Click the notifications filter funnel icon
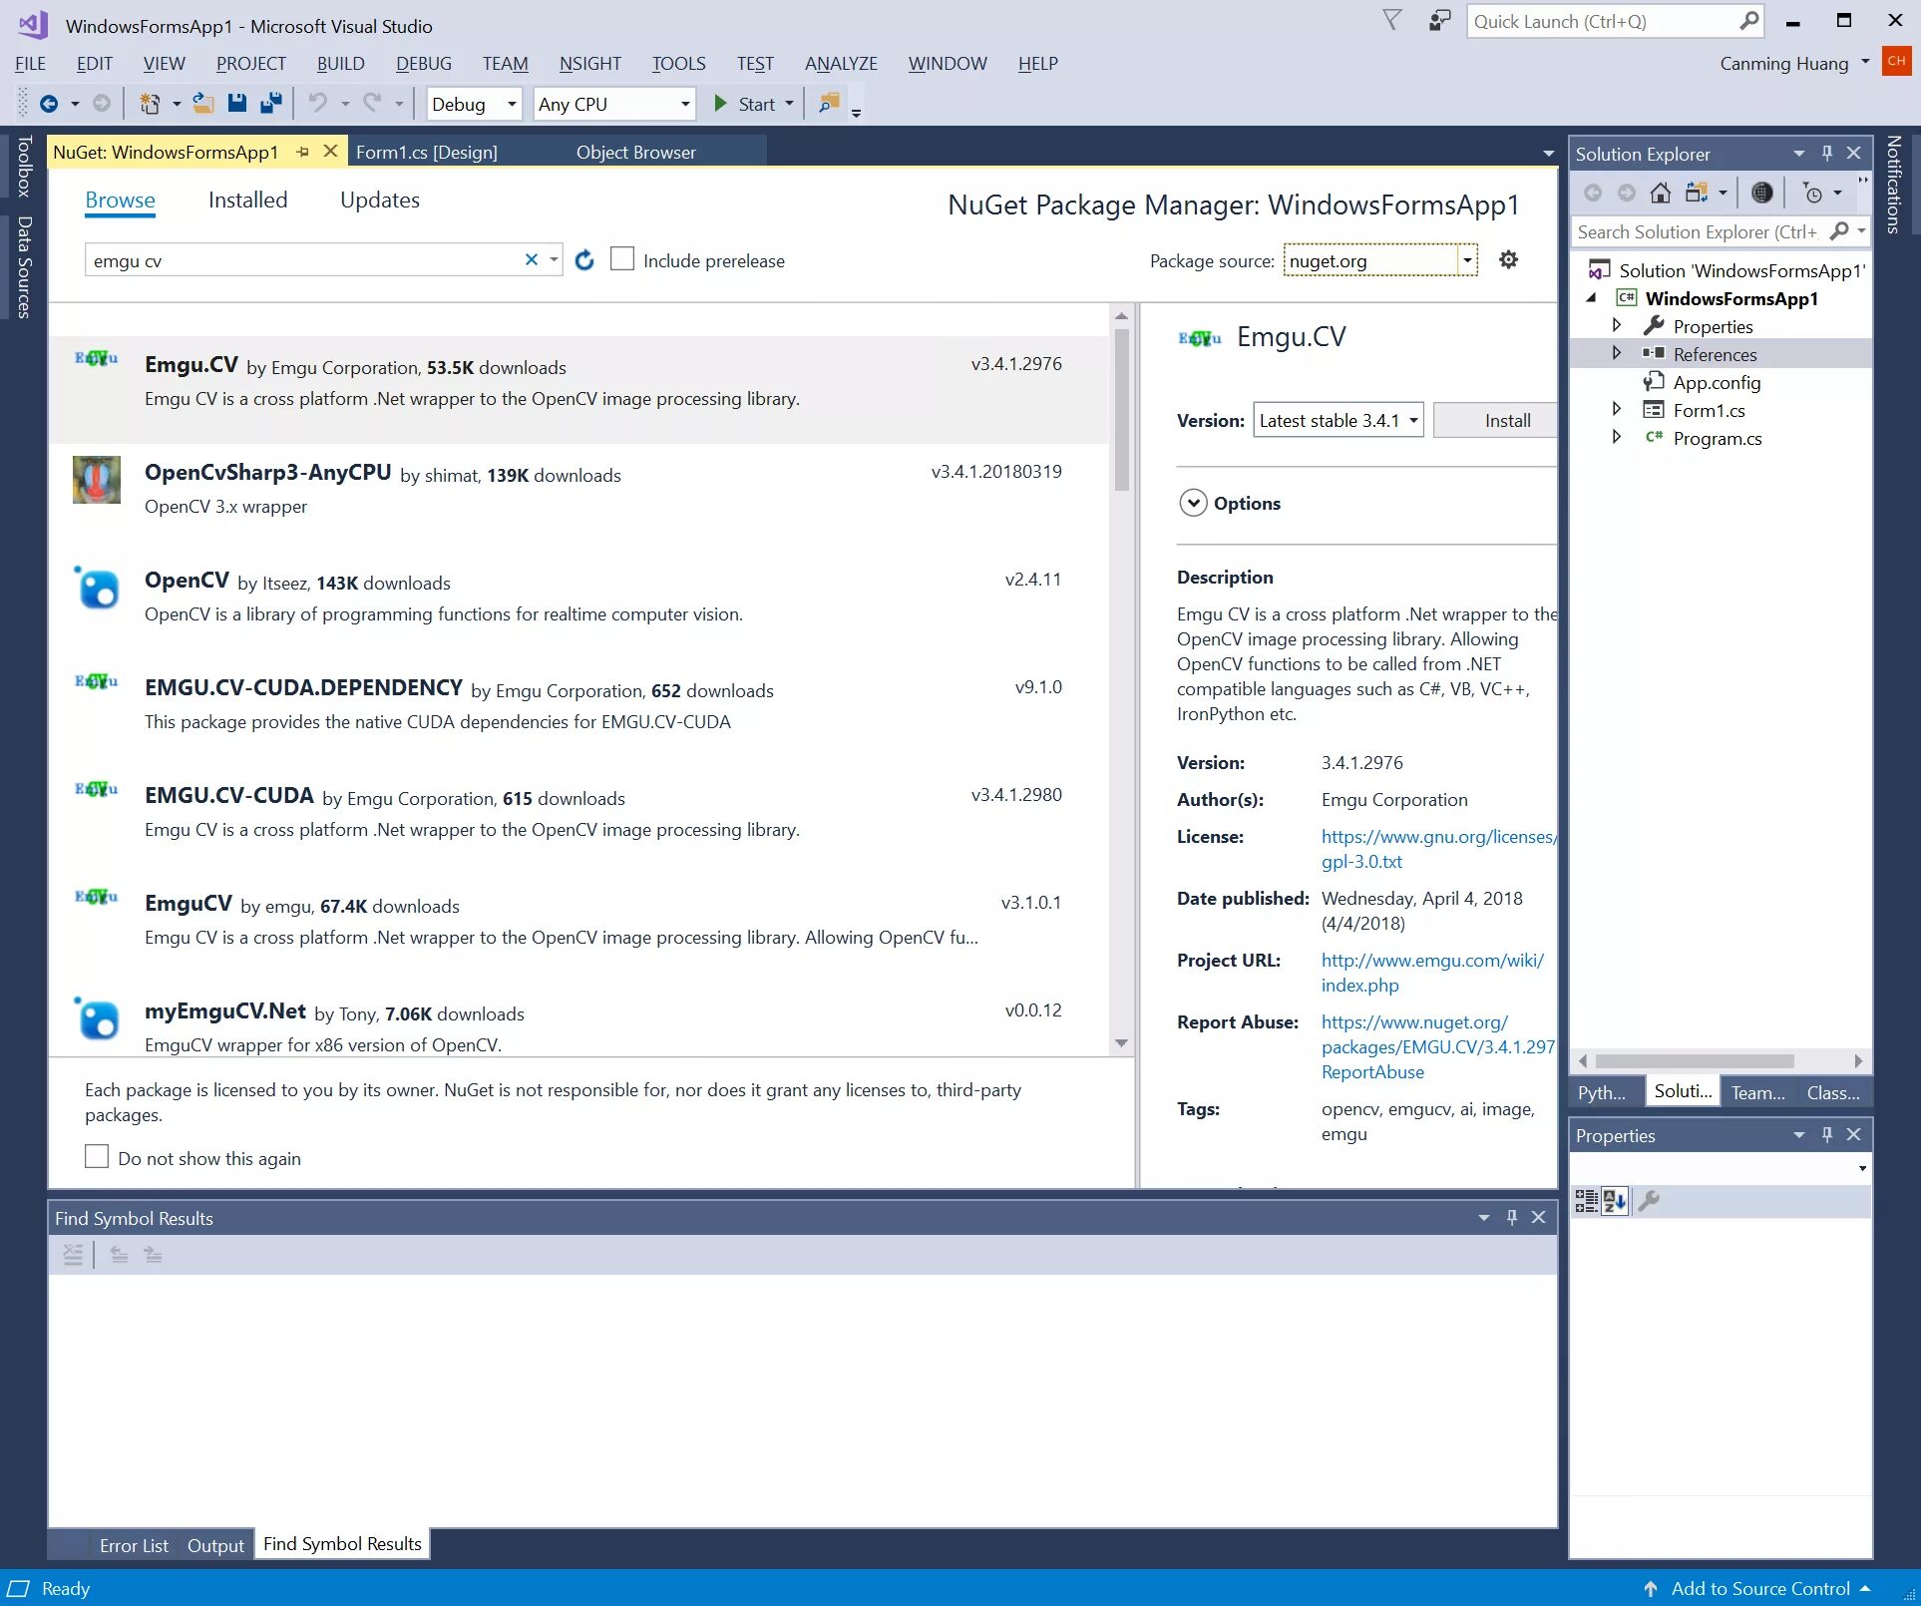Image resolution: width=1921 pixels, height=1606 pixels. 1392,20
